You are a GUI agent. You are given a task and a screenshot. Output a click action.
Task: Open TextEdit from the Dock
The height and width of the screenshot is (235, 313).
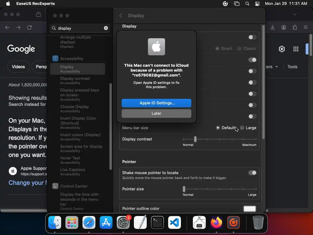pyautogui.click(x=140, y=222)
